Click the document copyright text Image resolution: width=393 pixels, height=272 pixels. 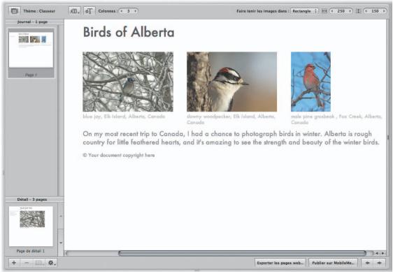[119, 156]
